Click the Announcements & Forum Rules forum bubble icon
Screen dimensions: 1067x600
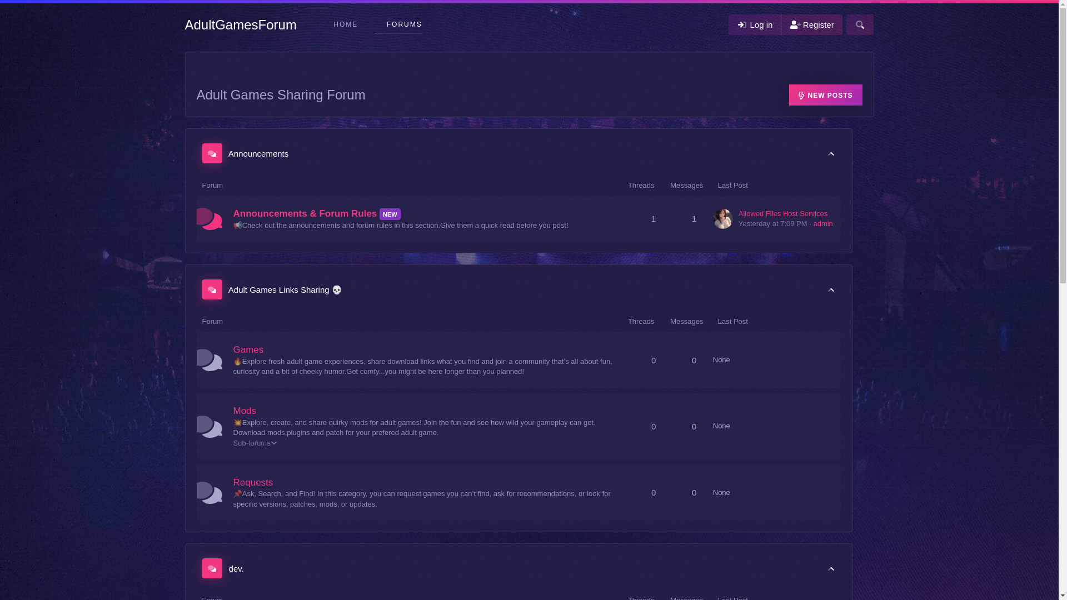click(x=210, y=219)
